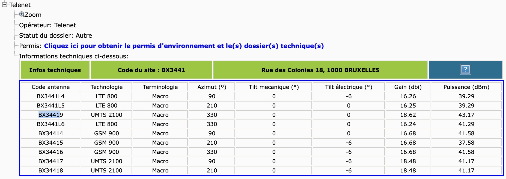
Task: Click the Tilt électrique (°) column header
Action: click(x=349, y=87)
